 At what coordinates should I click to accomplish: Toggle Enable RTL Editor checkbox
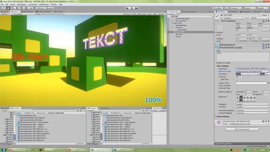[237, 63]
